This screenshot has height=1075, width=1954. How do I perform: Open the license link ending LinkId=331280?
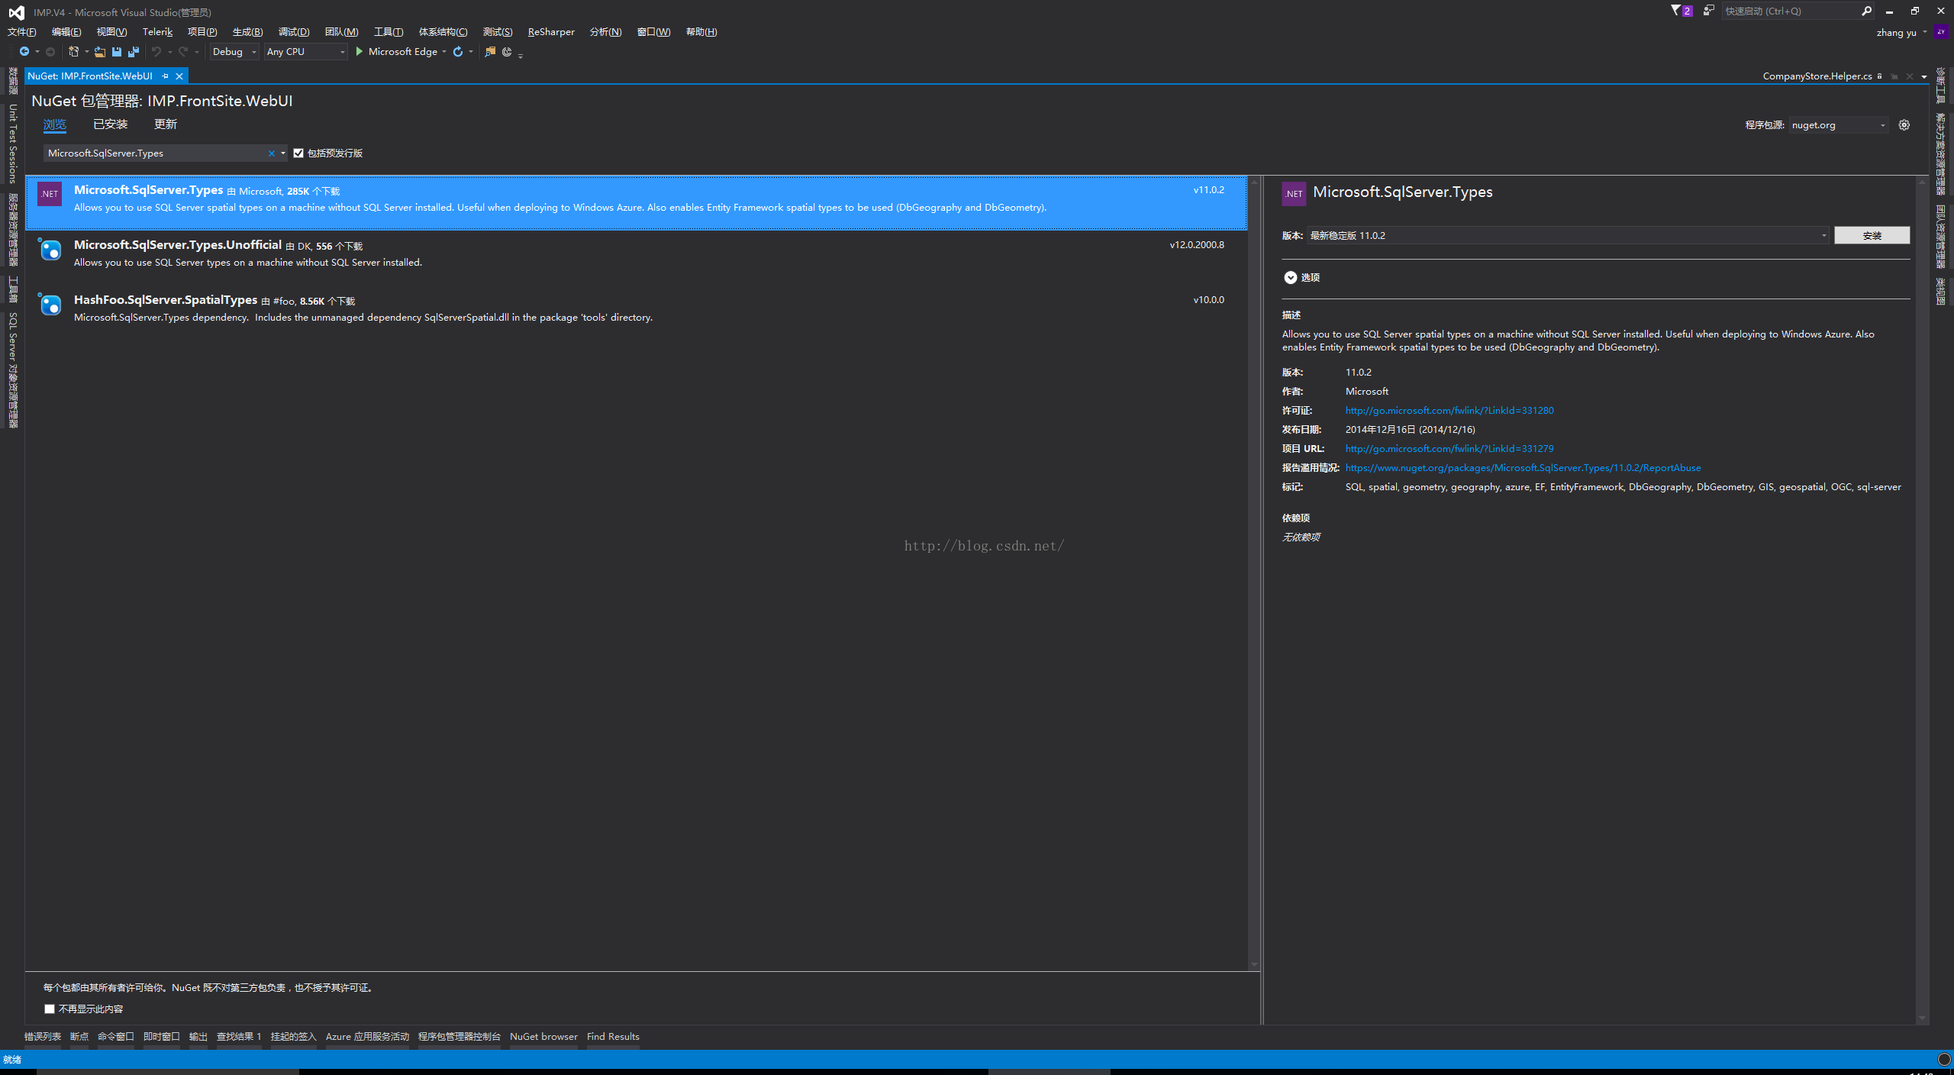coord(1449,410)
